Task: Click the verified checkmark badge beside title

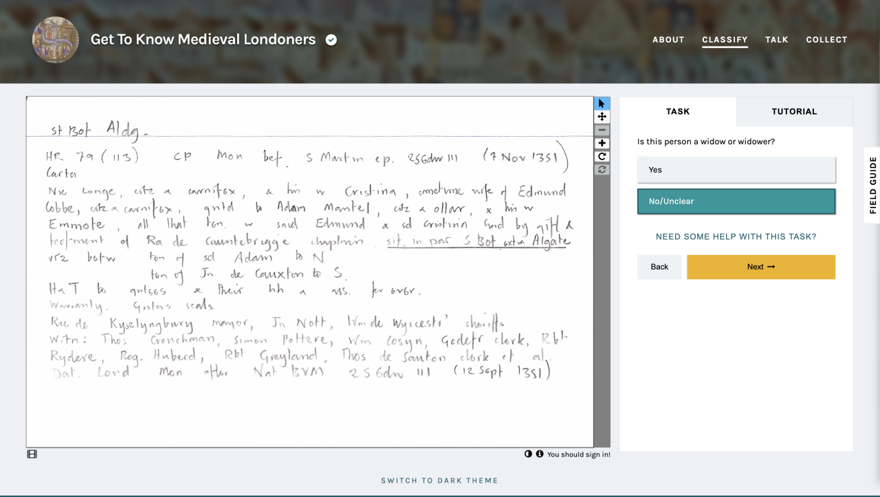Action: click(x=331, y=40)
